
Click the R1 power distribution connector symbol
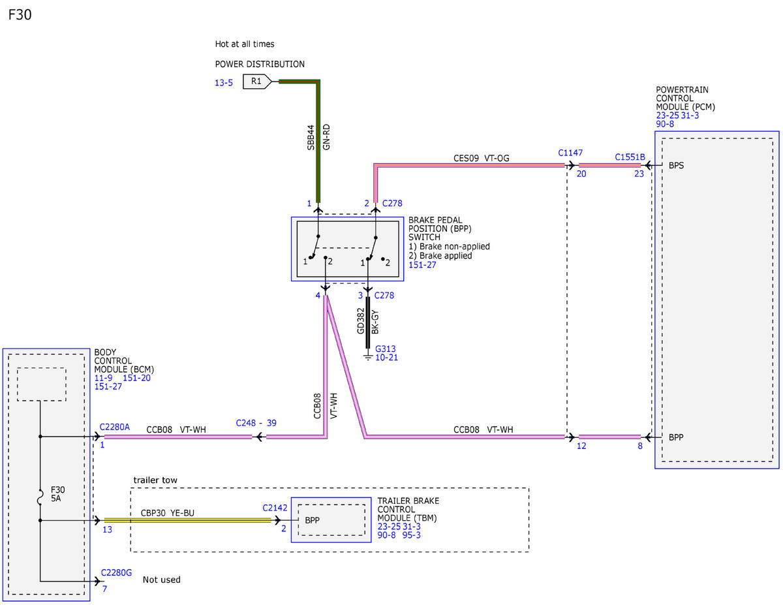point(257,82)
